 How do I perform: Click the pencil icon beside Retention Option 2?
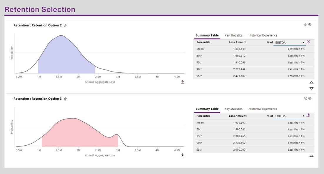[65, 25]
